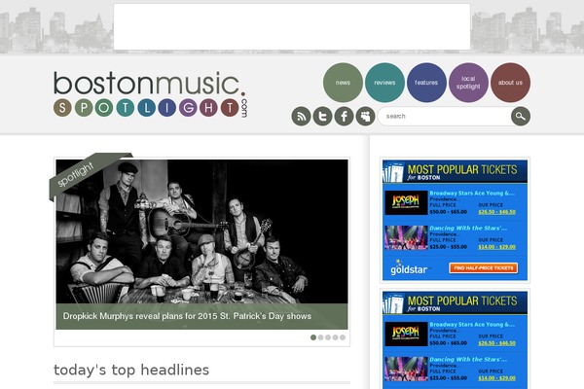This screenshot has height=389, width=584.
Task: Click the top white banner ad area
Action: point(292,27)
